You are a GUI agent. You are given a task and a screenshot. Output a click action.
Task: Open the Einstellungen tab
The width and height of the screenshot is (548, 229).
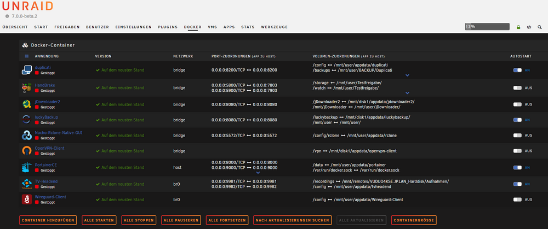point(134,27)
